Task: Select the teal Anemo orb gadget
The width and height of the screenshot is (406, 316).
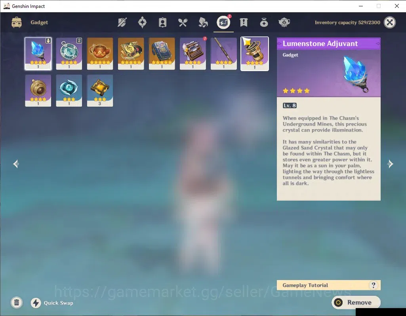Action: coord(69,90)
